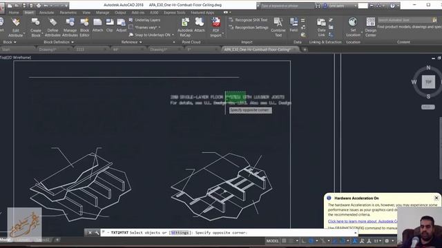
Task: Click the command line customize wrench icon
Action: 97,233
